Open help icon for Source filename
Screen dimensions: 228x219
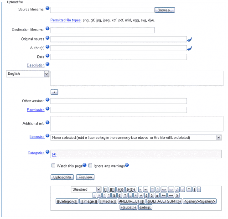click(47, 8)
